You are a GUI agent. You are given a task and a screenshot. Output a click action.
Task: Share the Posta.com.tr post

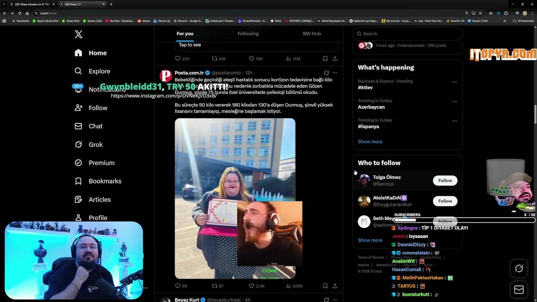335,286
